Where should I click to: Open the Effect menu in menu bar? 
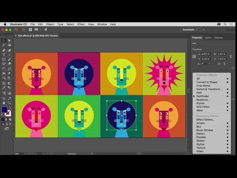coord(81,24)
